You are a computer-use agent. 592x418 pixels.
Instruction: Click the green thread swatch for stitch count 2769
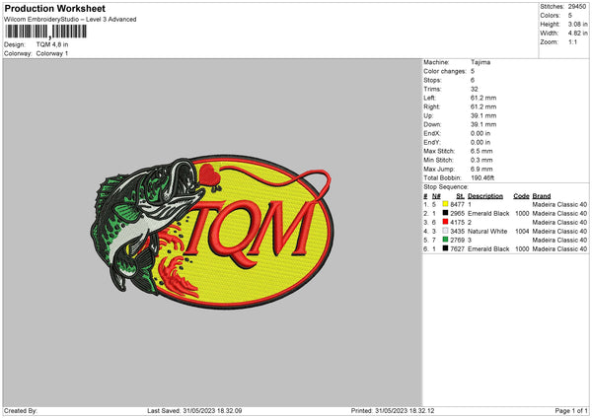[445, 240]
